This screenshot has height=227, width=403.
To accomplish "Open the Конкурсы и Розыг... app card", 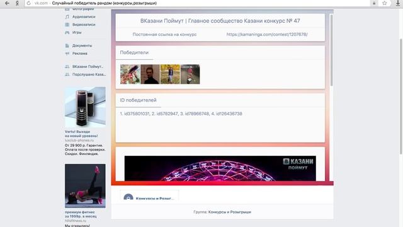I will [150, 195].
